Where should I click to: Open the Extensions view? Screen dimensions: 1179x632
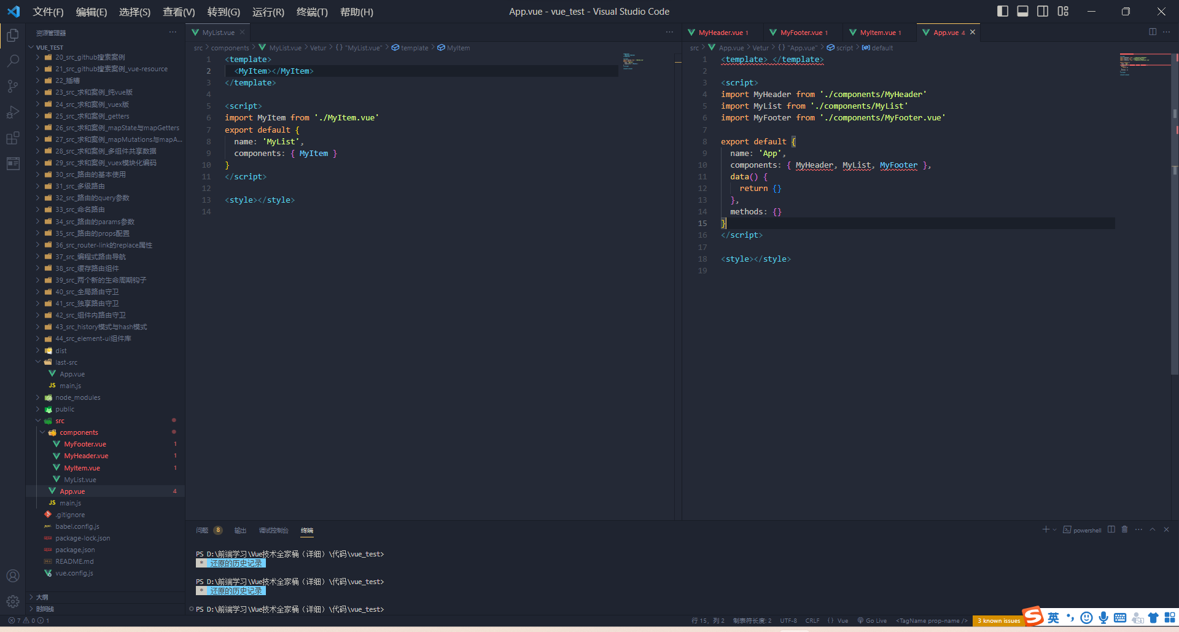13,138
